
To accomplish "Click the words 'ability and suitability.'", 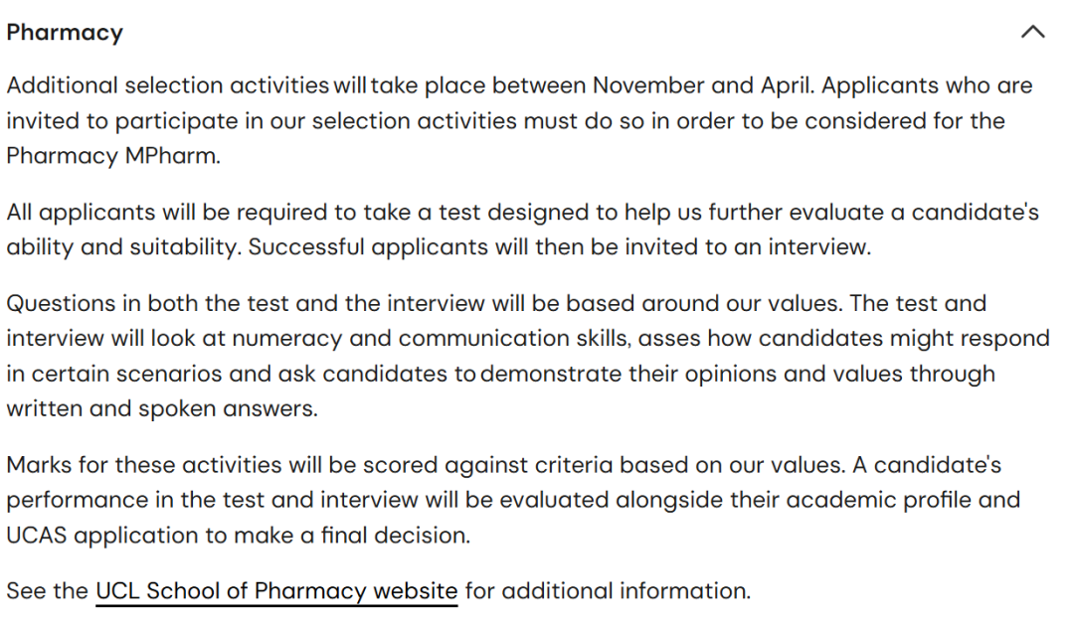I will point(124,247).
